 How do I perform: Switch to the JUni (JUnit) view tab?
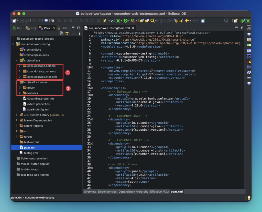pyautogui.click(x=63, y=28)
